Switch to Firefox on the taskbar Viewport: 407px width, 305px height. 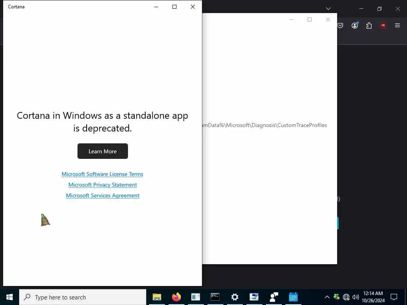(176, 297)
